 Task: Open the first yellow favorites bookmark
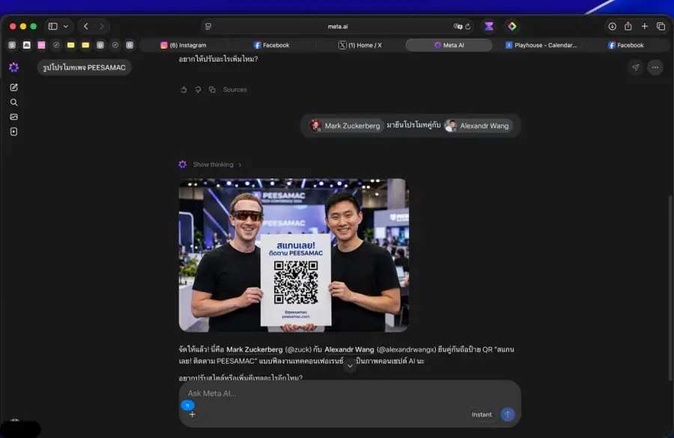(71, 45)
